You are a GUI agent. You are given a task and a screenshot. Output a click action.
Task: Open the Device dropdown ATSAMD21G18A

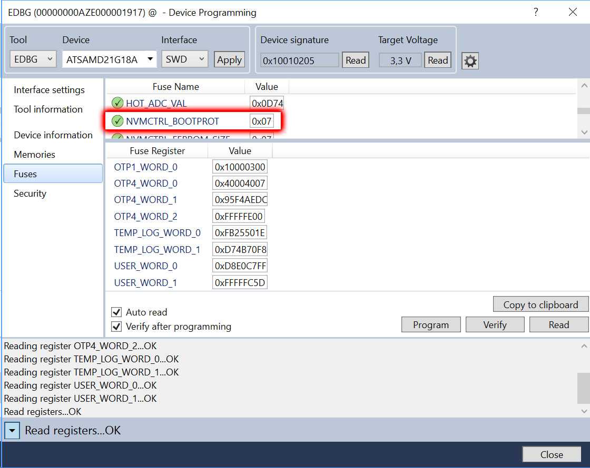(110, 59)
